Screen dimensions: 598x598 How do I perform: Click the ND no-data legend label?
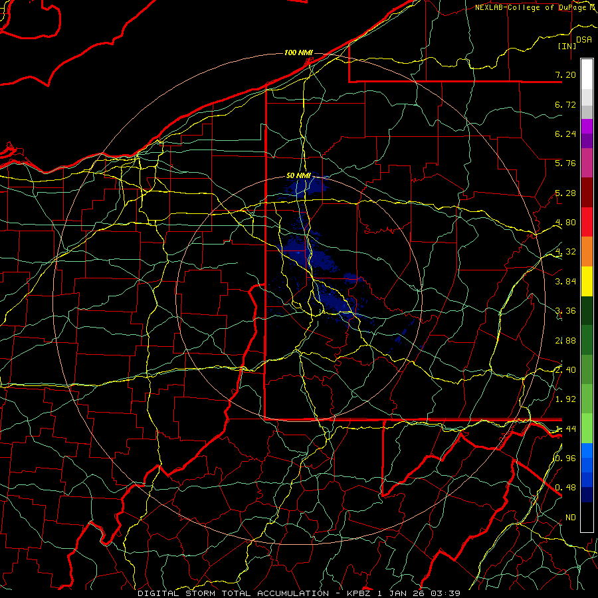point(571,518)
